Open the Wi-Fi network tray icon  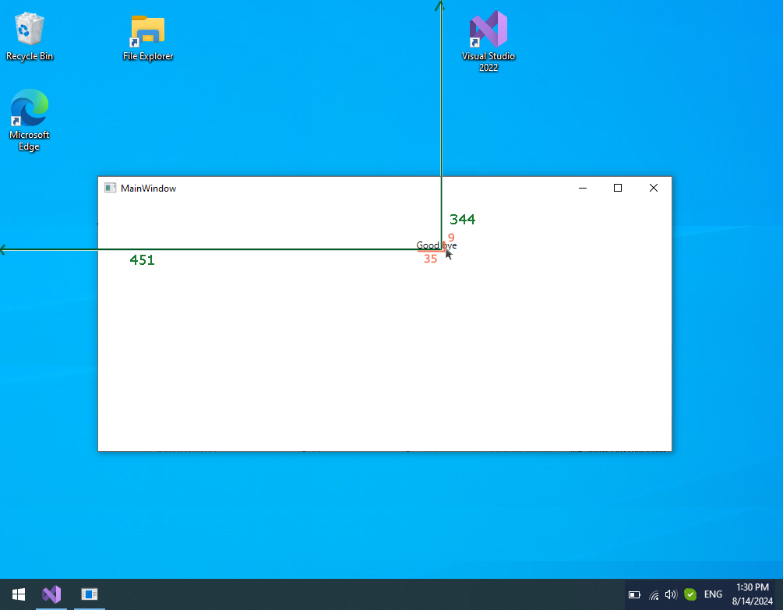tap(653, 594)
